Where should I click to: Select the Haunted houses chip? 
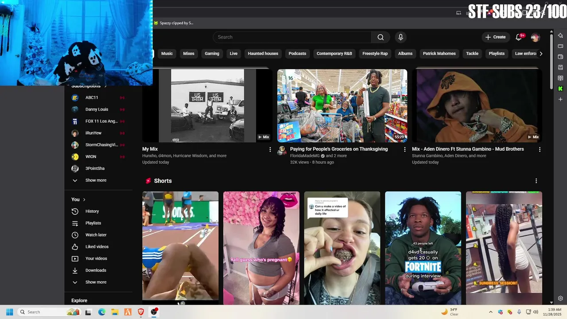(263, 54)
